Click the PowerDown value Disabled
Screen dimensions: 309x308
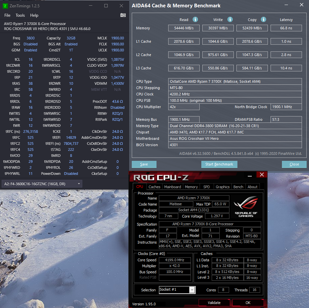coord(71,174)
